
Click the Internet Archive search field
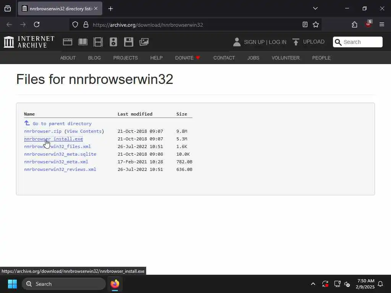click(357, 42)
